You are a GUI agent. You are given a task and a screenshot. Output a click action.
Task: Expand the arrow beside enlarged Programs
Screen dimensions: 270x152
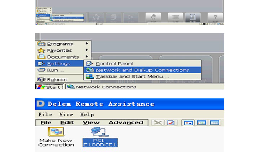[87, 44]
